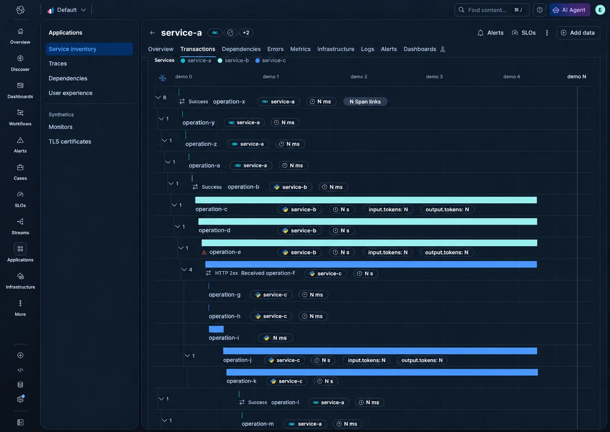Open the Alerts button beside SLOs in header
The image size is (610, 432).
point(490,33)
